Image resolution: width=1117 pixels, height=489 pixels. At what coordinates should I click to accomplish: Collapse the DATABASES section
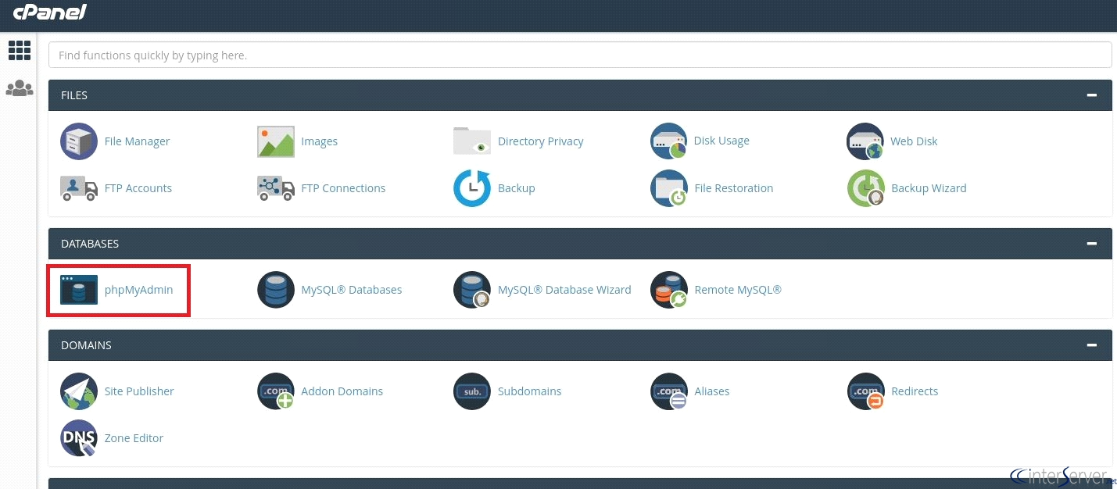1091,243
